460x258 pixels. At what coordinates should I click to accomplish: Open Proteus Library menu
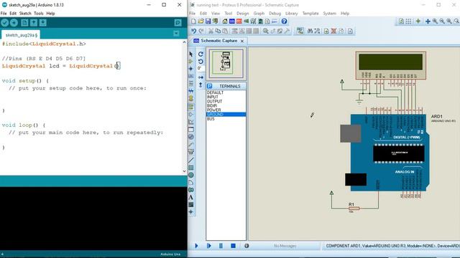[291, 14]
